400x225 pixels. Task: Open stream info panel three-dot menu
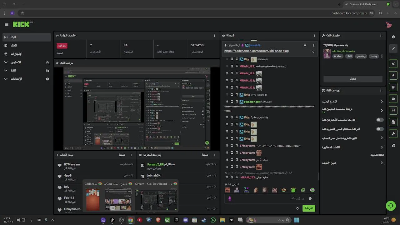click(381, 36)
